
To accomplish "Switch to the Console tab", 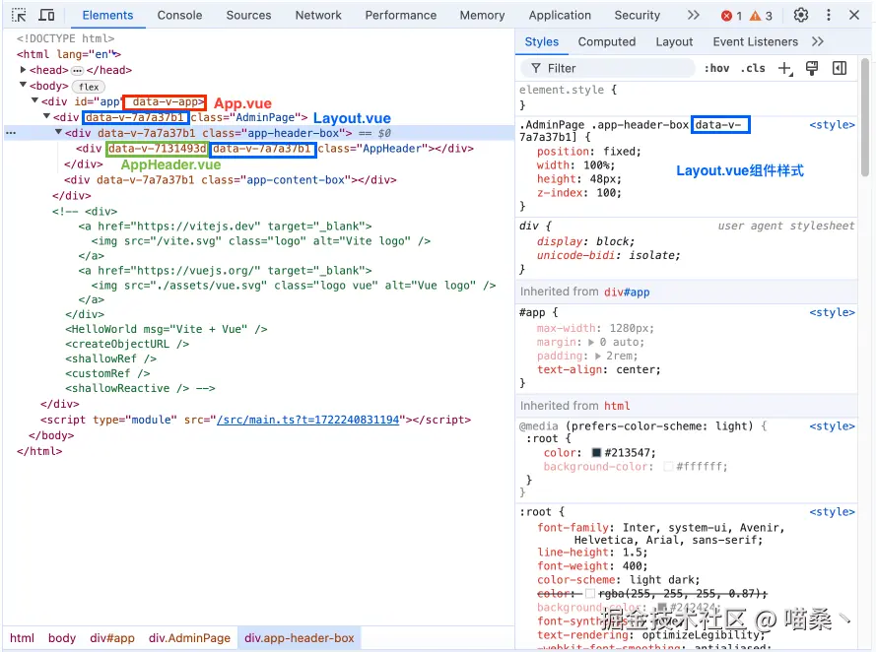I will [179, 15].
